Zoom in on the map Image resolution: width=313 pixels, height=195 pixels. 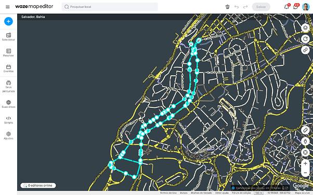[305, 163]
